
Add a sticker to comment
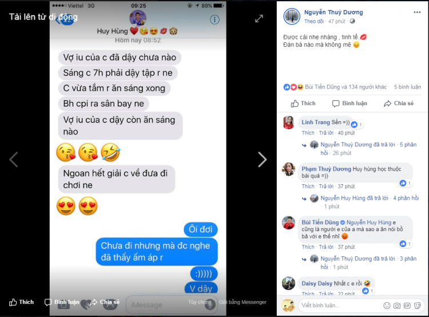tap(417, 306)
